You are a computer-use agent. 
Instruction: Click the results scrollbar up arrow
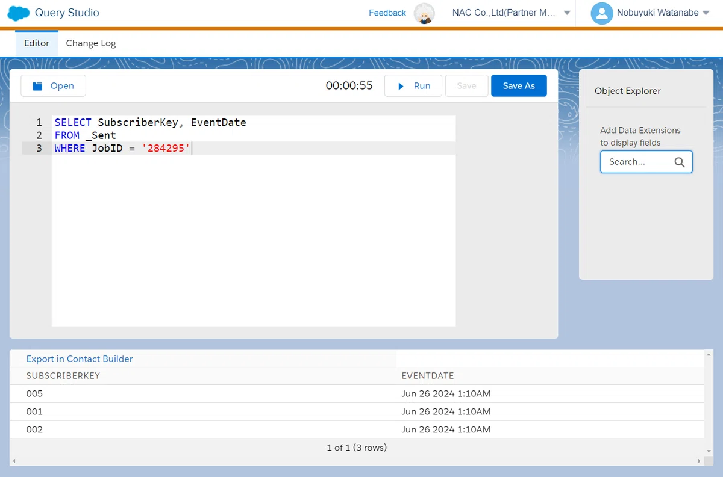pyautogui.click(x=709, y=355)
